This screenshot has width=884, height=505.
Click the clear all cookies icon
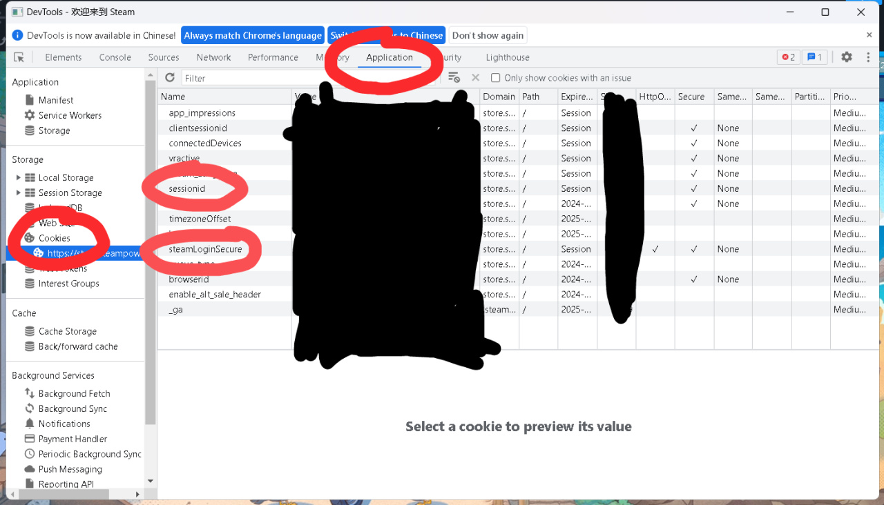pyautogui.click(x=454, y=78)
